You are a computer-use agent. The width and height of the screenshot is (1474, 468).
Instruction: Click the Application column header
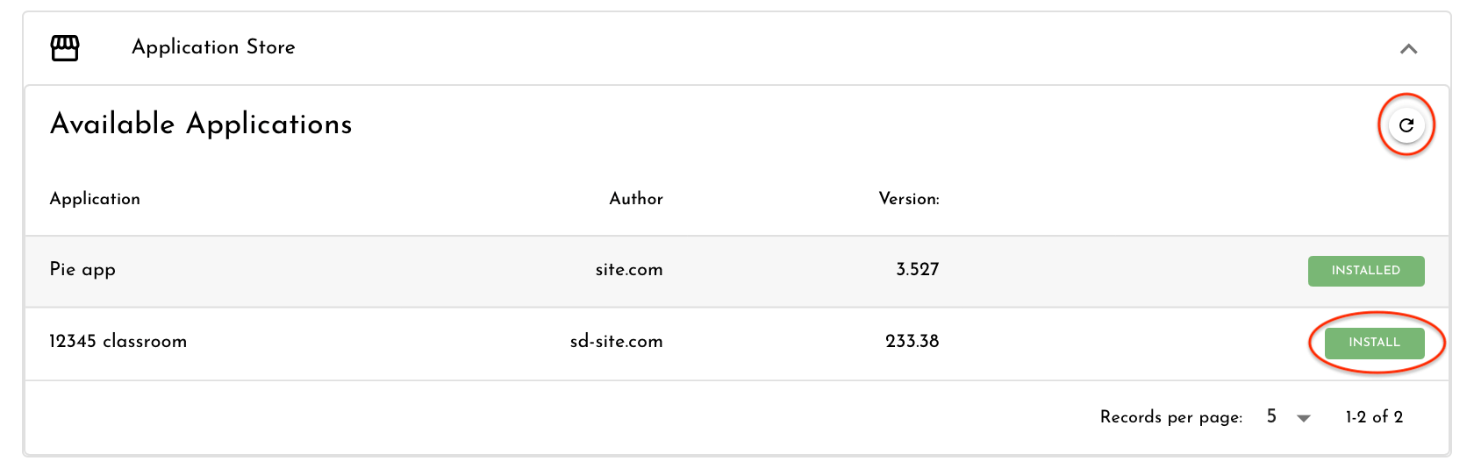pyautogui.click(x=95, y=199)
